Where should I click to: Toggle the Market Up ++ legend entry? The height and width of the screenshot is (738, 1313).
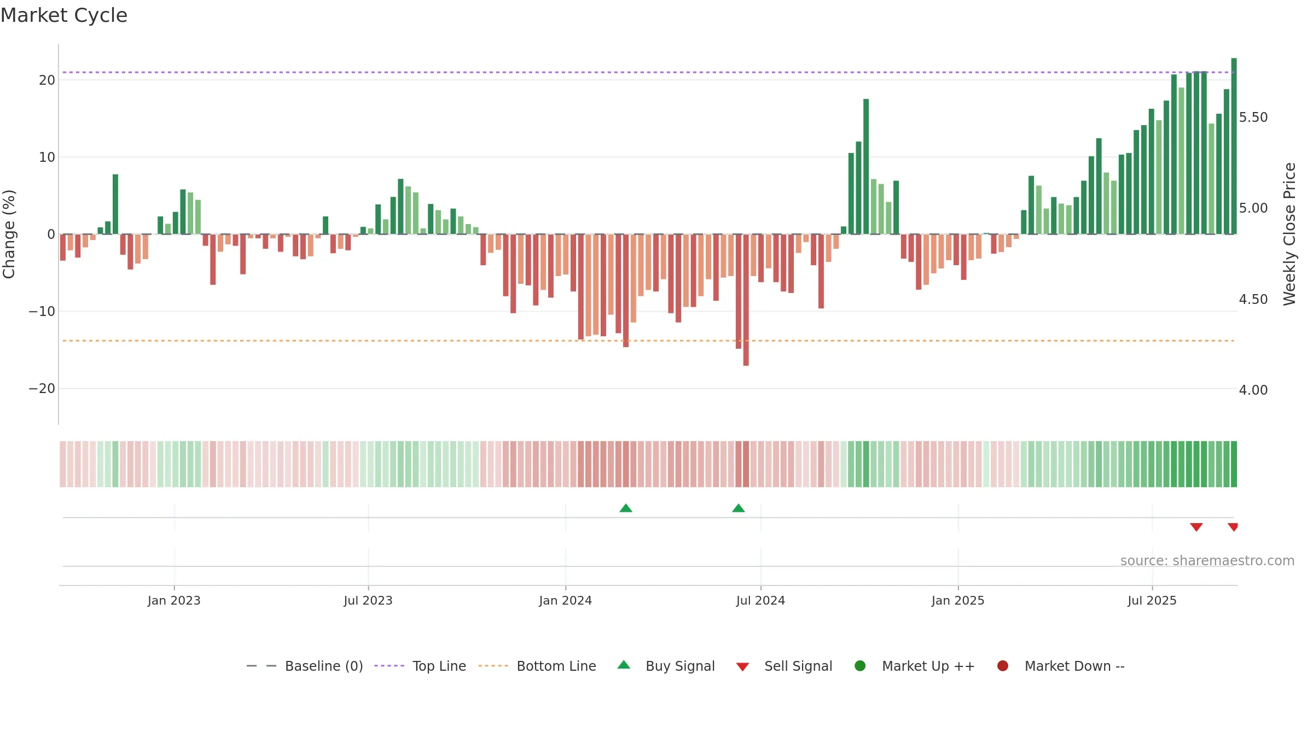(x=914, y=666)
